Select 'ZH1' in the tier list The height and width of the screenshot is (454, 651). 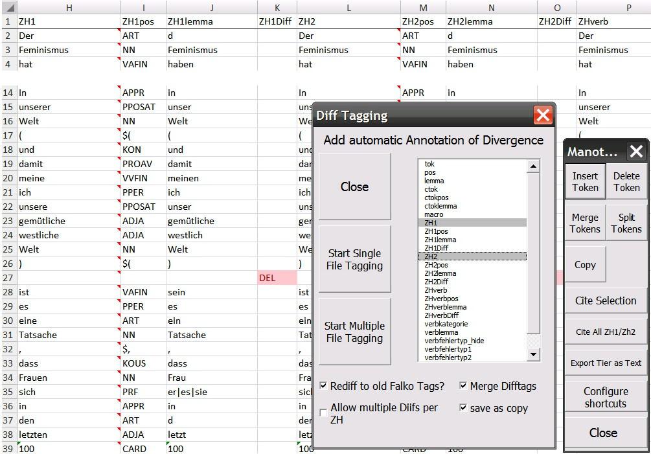point(472,223)
